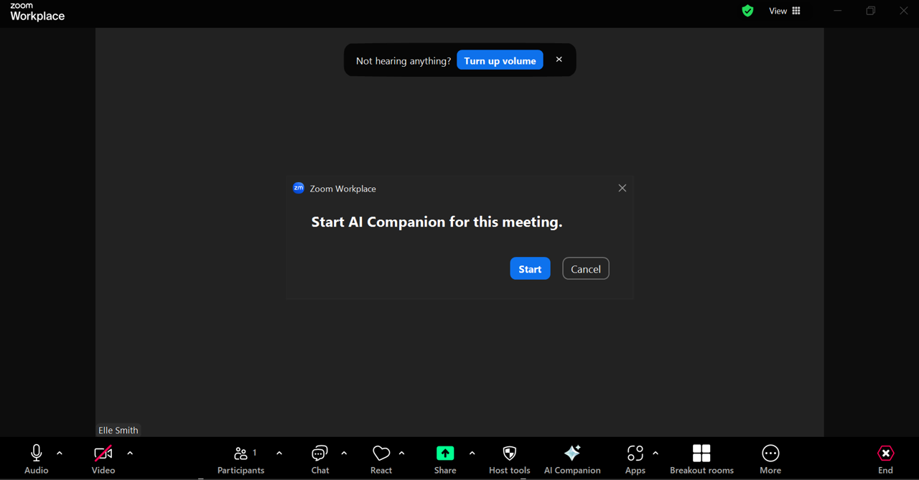
Task: Expand the Chat options caret
Action: coord(344,453)
